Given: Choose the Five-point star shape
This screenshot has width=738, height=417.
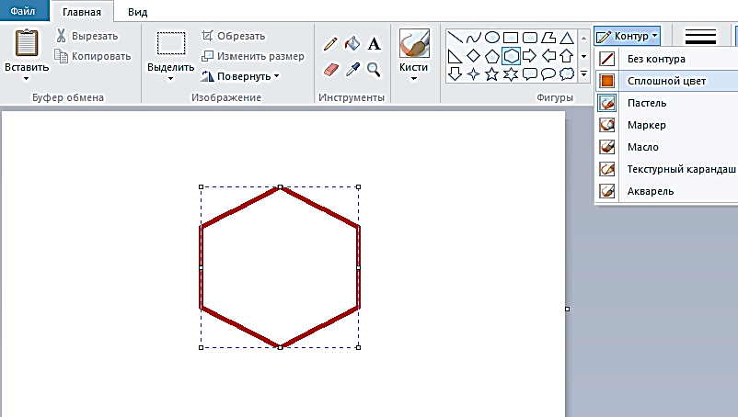Looking at the screenshot, I should pos(491,74).
